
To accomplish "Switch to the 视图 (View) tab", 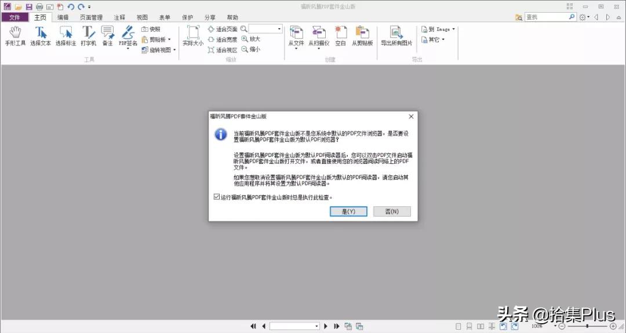I will coord(142,17).
